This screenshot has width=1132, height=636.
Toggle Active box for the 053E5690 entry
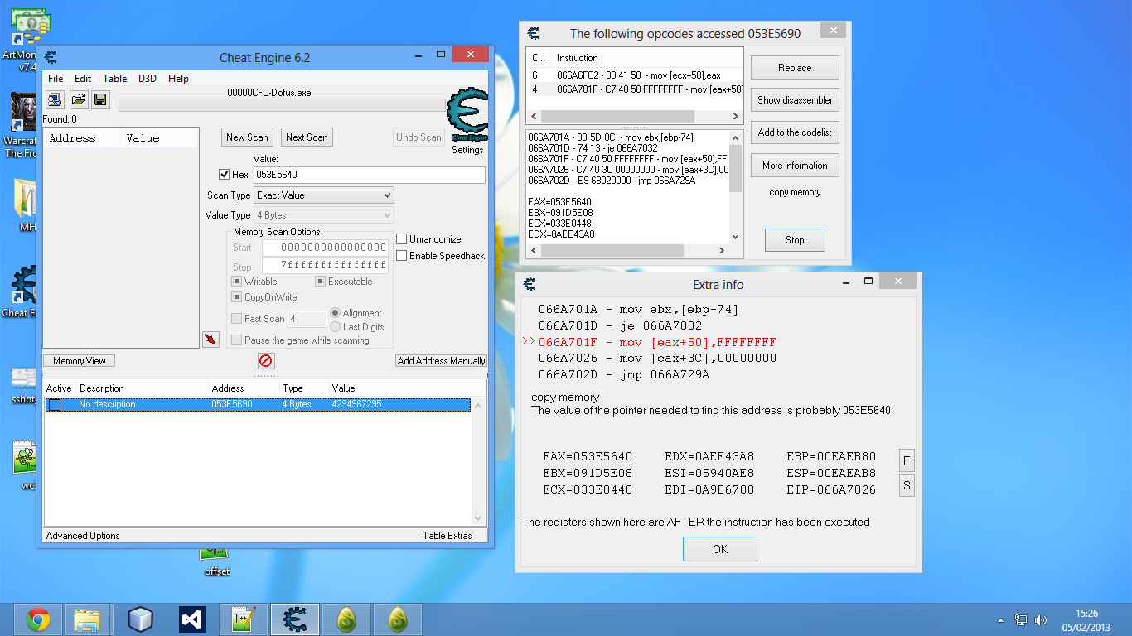tap(55, 405)
